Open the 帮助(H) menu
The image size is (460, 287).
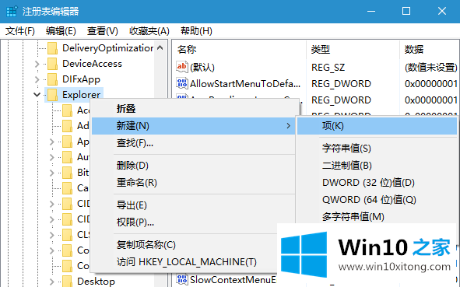coord(196,31)
